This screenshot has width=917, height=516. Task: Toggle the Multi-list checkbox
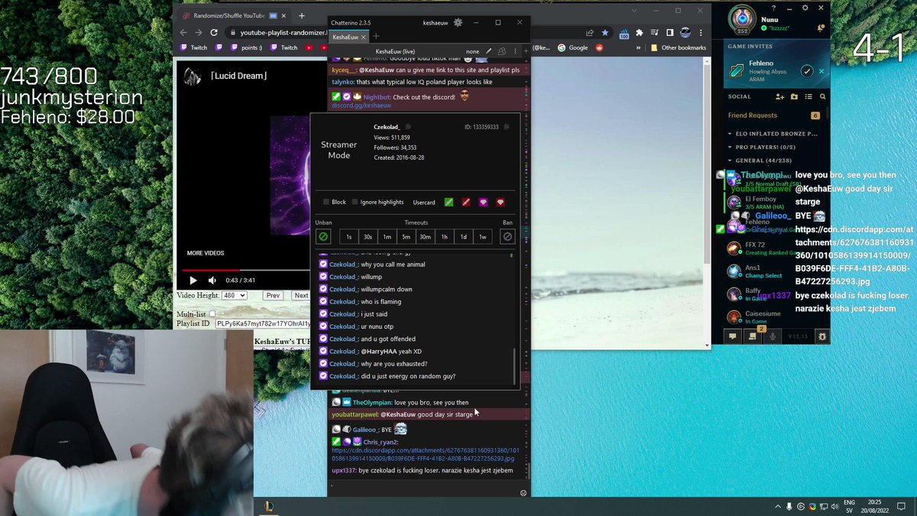212,313
